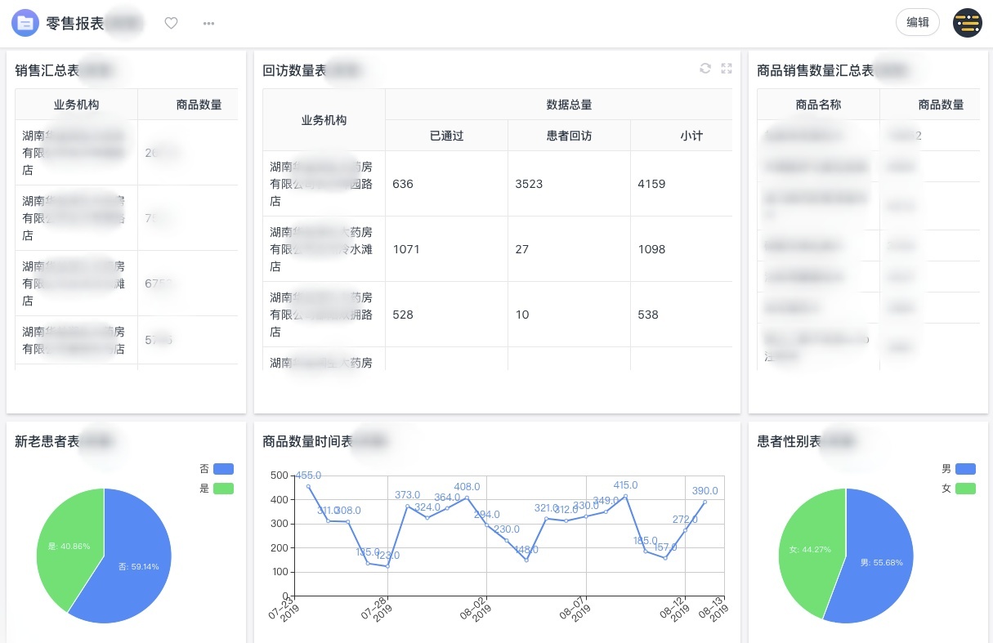Click the 415.0 data point on line chart
993x643 pixels.
[626, 496]
